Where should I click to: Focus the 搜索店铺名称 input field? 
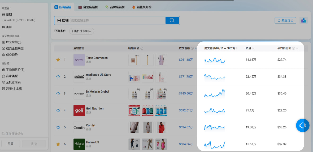point(118,20)
